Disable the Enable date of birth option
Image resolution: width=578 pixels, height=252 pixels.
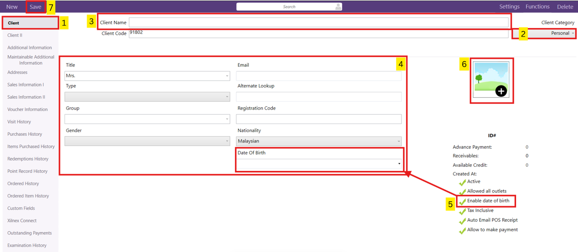[x=462, y=201]
